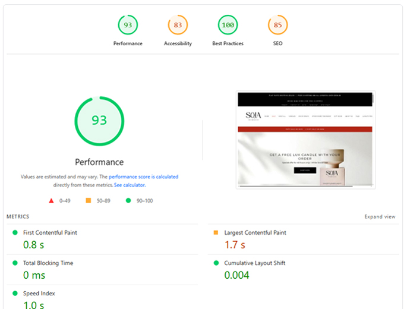This screenshot has height=309, width=404.
Task: Click the red triangle 0–49 legend icon
Action: click(x=52, y=201)
